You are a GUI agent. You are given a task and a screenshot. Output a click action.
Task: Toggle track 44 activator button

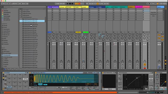tap(91, 64)
